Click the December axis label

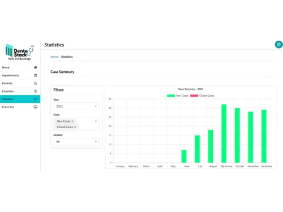[x=267, y=166]
